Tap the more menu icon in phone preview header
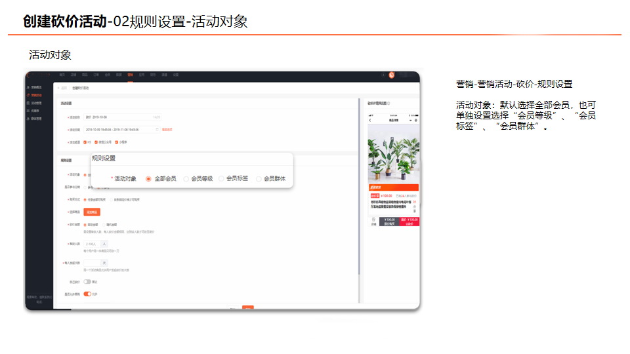The width and height of the screenshot is (630, 354). [411, 121]
